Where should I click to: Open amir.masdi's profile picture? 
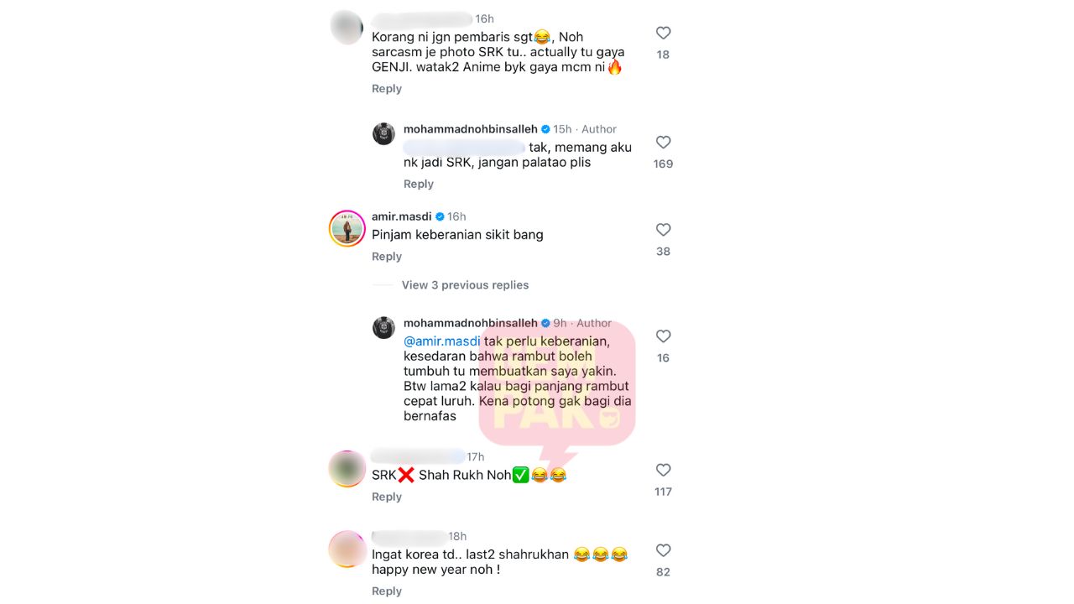pyautogui.click(x=347, y=228)
